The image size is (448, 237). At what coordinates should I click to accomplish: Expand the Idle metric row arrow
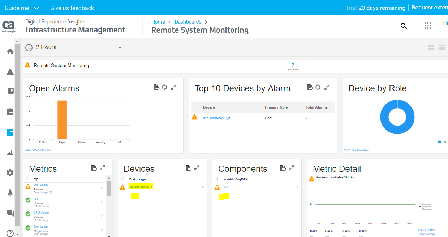coord(102,202)
